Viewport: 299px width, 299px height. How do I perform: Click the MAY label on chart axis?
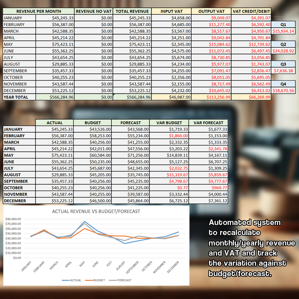[82, 264]
